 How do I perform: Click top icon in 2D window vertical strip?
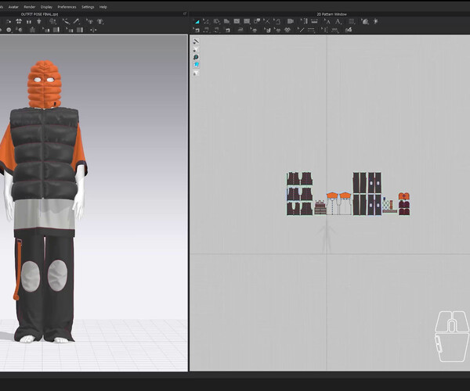point(196,41)
